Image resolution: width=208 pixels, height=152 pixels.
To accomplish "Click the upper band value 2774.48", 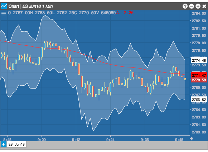I will [x=199, y=60].
